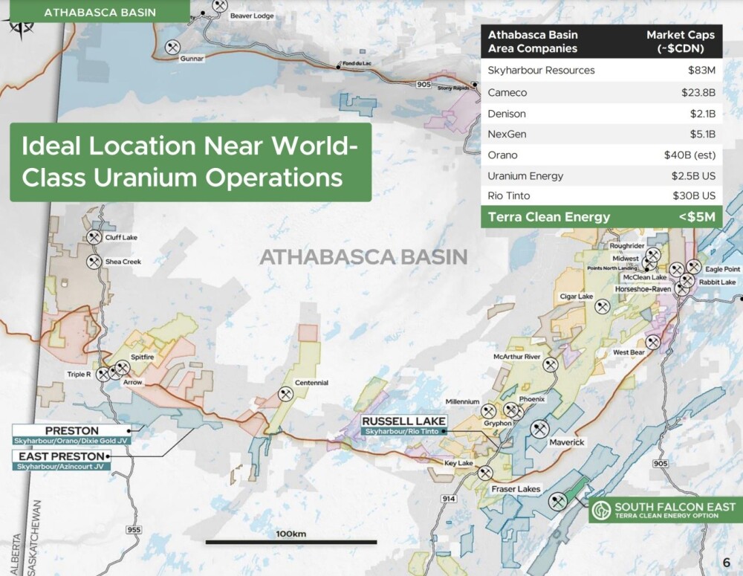This screenshot has height=576, width=743.
Task: Click the Skyharbour/Orano/Dixie Gold JV caption
Action: pyautogui.click(x=72, y=441)
